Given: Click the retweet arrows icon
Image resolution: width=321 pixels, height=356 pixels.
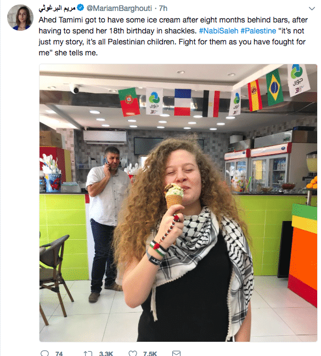Looking at the screenshot, I should [x=88, y=353].
